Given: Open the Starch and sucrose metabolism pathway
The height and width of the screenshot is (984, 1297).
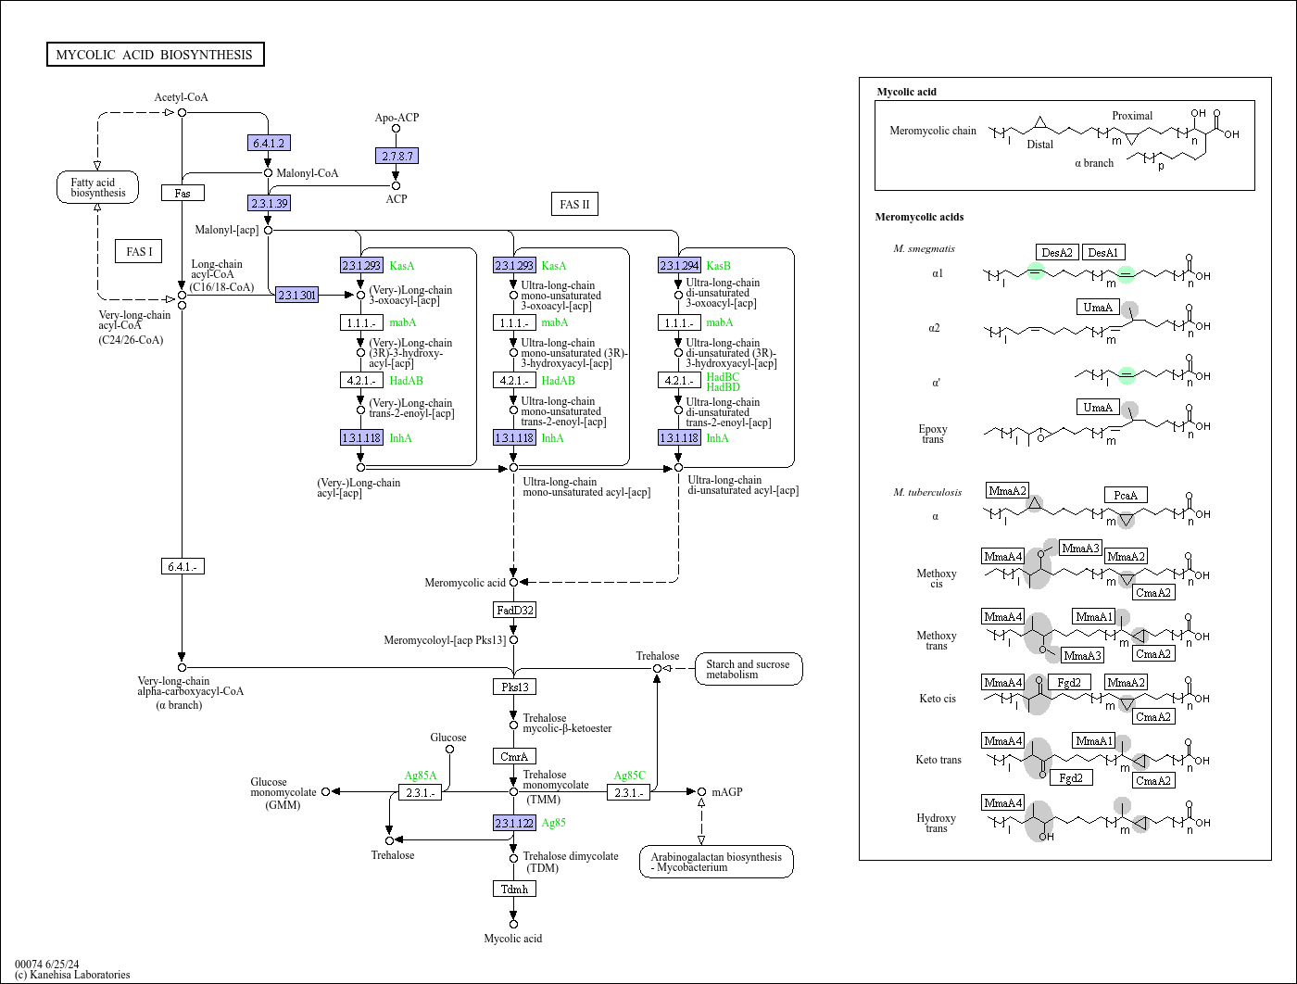Looking at the screenshot, I should pyautogui.click(x=748, y=669).
